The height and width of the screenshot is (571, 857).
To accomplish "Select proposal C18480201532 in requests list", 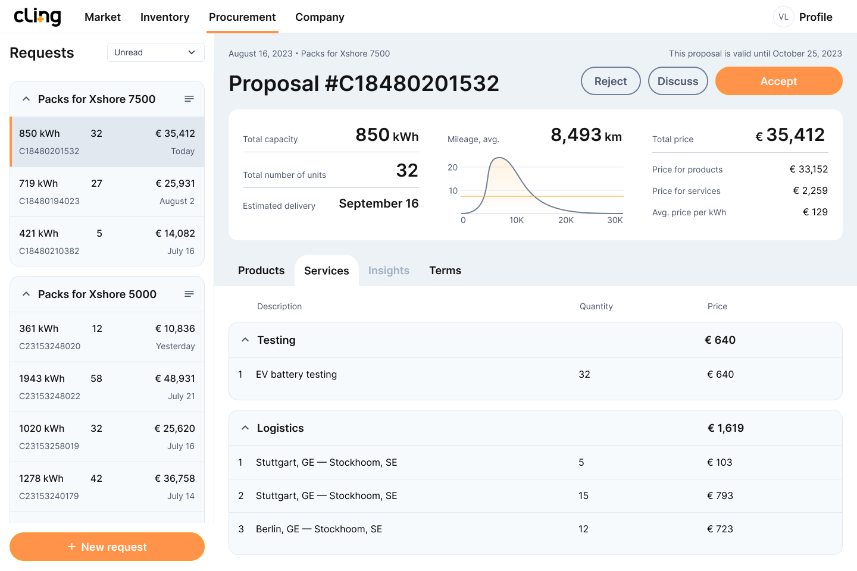I will 107,142.
